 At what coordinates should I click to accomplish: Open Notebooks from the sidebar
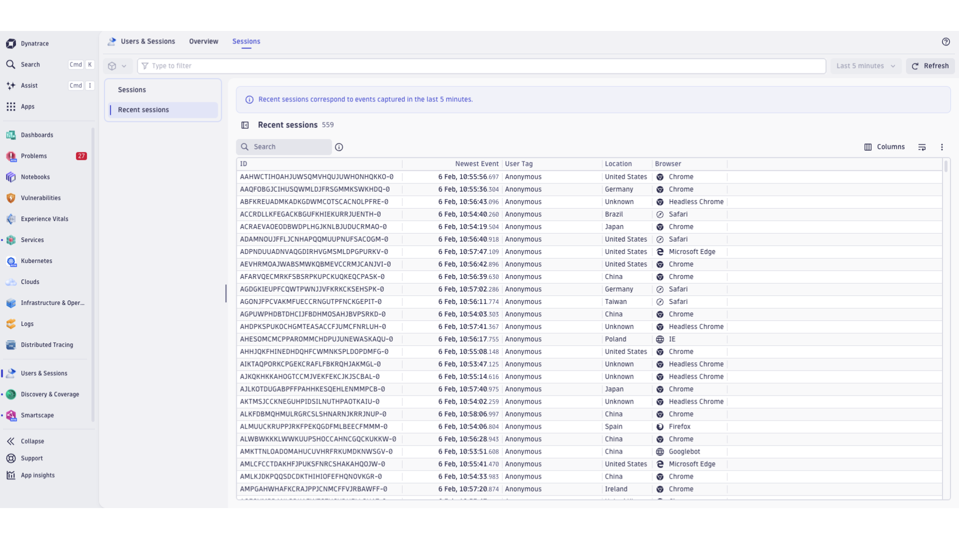[x=35, y=177]
